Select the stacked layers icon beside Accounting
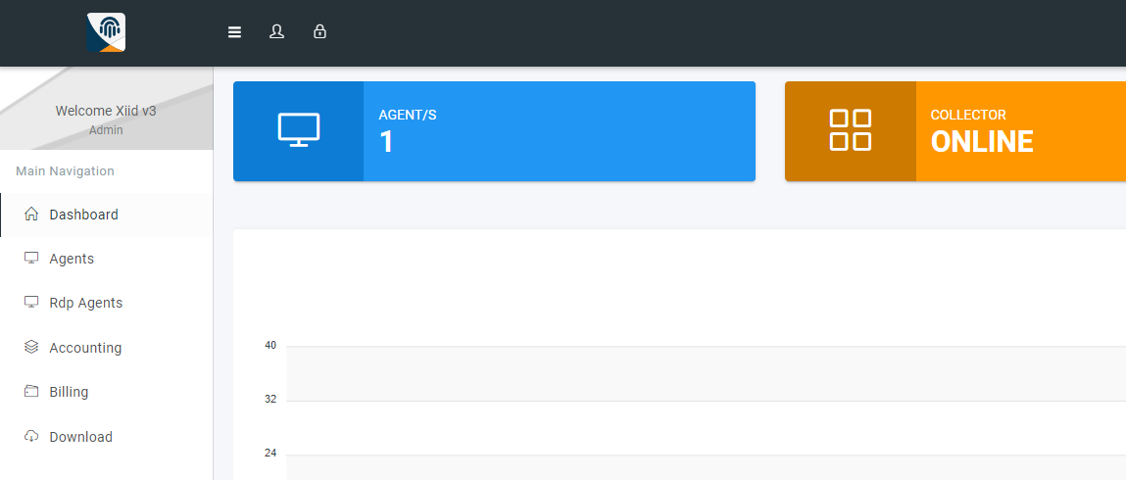1126x480 pixels. [x=31, y=348]
